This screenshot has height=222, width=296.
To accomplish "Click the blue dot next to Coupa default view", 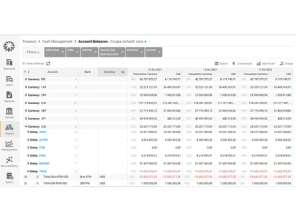I will (x=146, y=41).
